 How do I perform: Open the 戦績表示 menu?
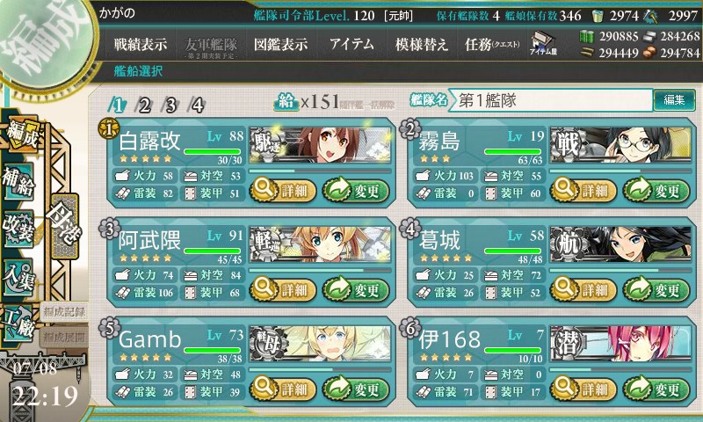point(141,44)
